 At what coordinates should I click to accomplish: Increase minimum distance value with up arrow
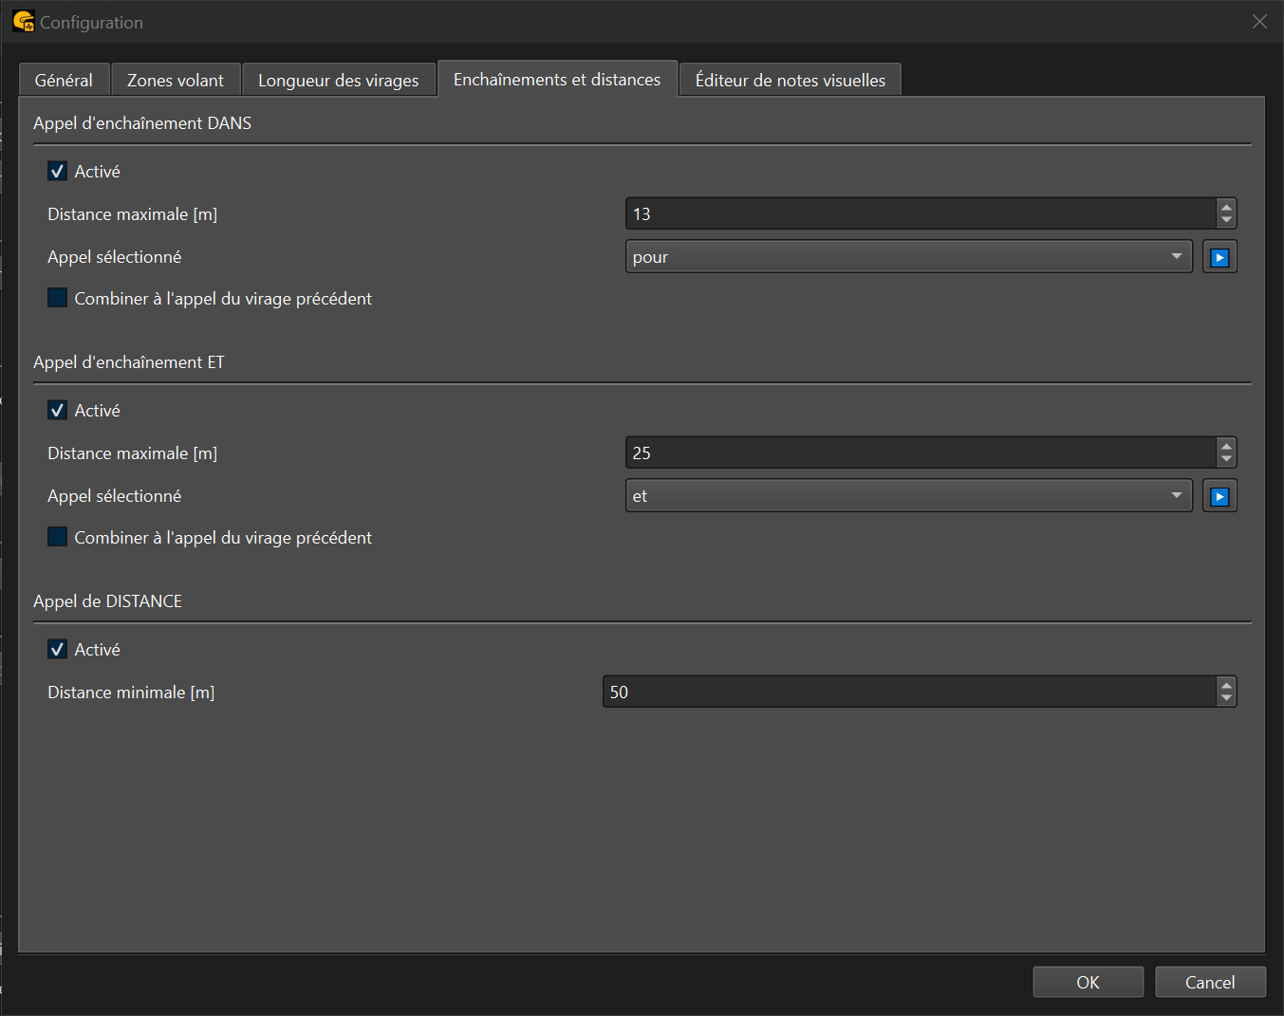(1226, 685)
